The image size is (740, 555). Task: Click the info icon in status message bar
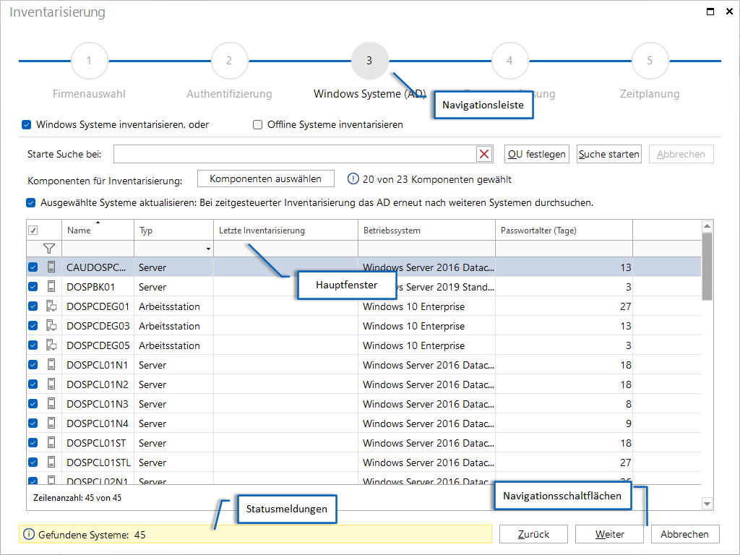click(29, 534)
